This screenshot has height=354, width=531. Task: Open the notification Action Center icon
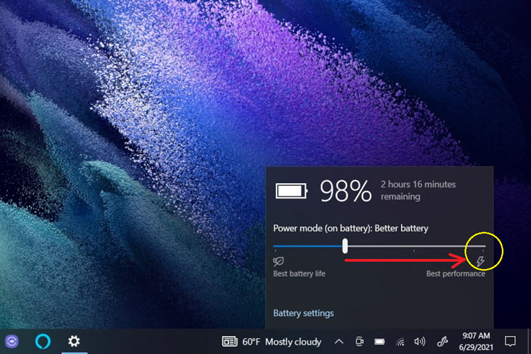click(510, 341)
